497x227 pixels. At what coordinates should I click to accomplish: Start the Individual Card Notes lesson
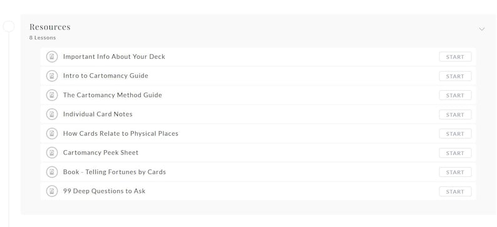click(x=455, y=114)
